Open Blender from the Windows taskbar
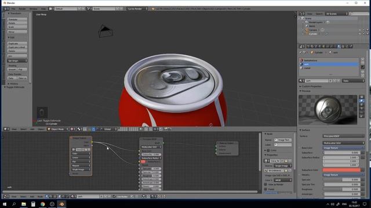Image resolution: width=371 pixels, height=208 pixels. [x=61, y=204]
